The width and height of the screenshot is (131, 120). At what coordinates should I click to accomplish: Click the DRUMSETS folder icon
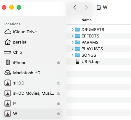(x=77, y=29)
